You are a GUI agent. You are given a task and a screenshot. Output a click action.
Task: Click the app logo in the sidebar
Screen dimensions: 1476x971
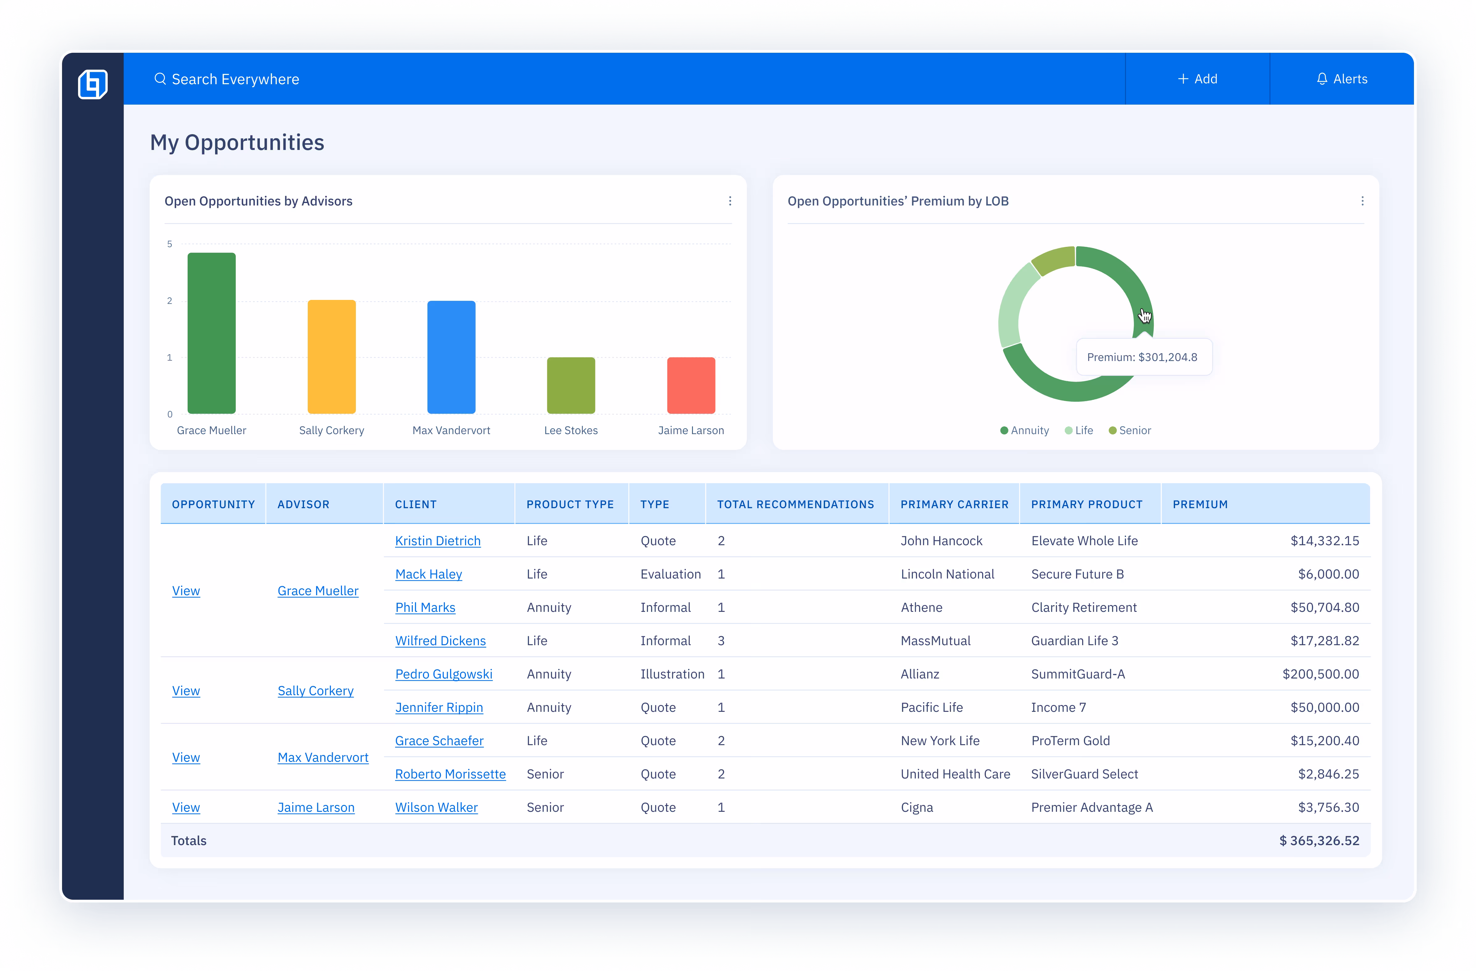pos(92,84)
